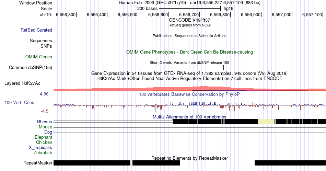Click the 6,556,700 ruler position
Viewport: 326px width, 171px height.
(x=189, y=14)
